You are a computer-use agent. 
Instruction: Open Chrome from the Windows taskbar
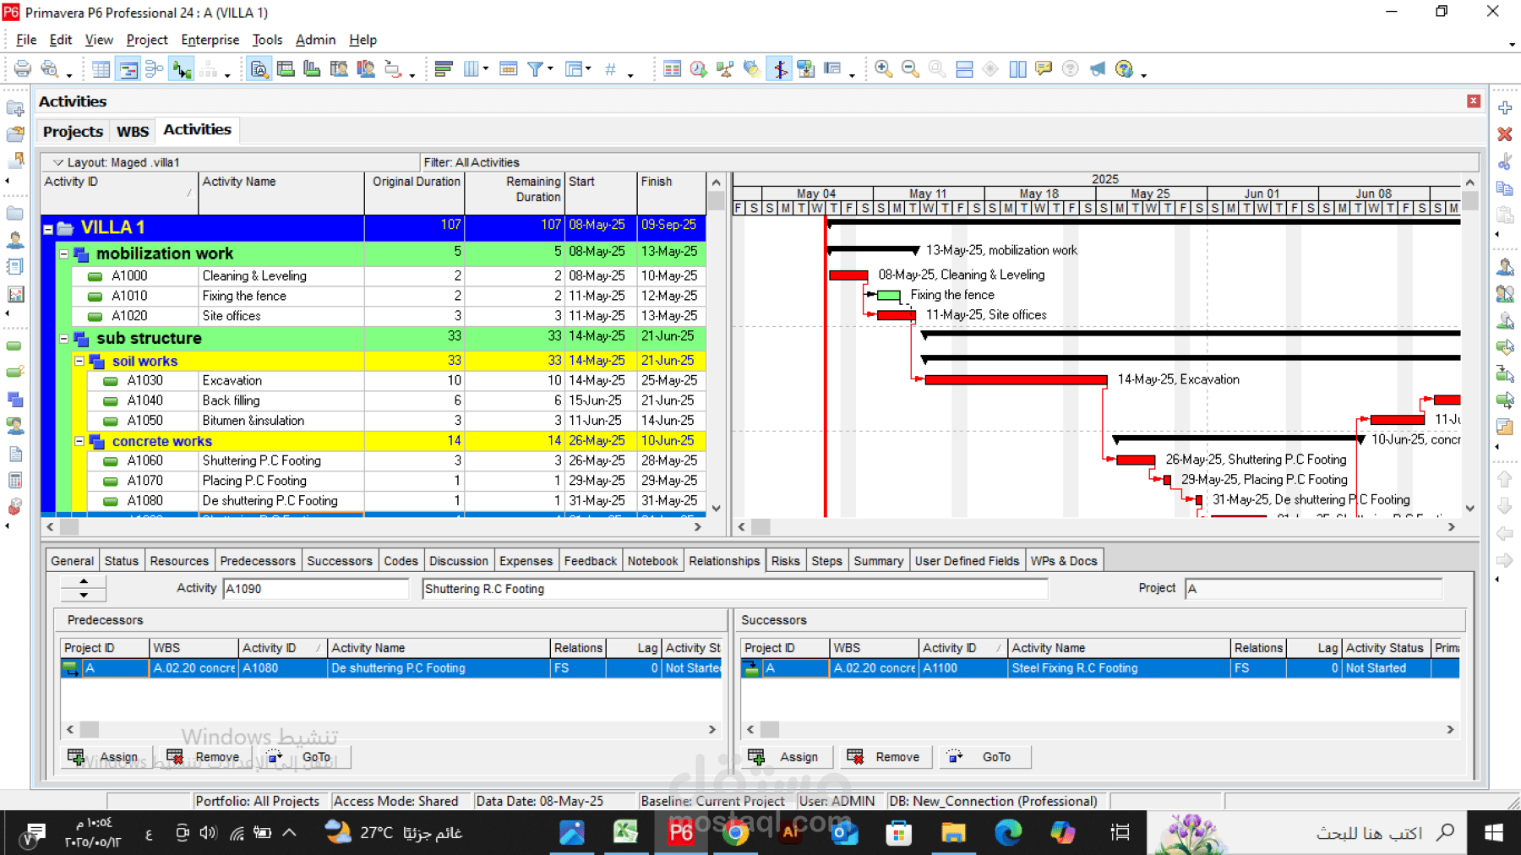click(x=735, y=833)
